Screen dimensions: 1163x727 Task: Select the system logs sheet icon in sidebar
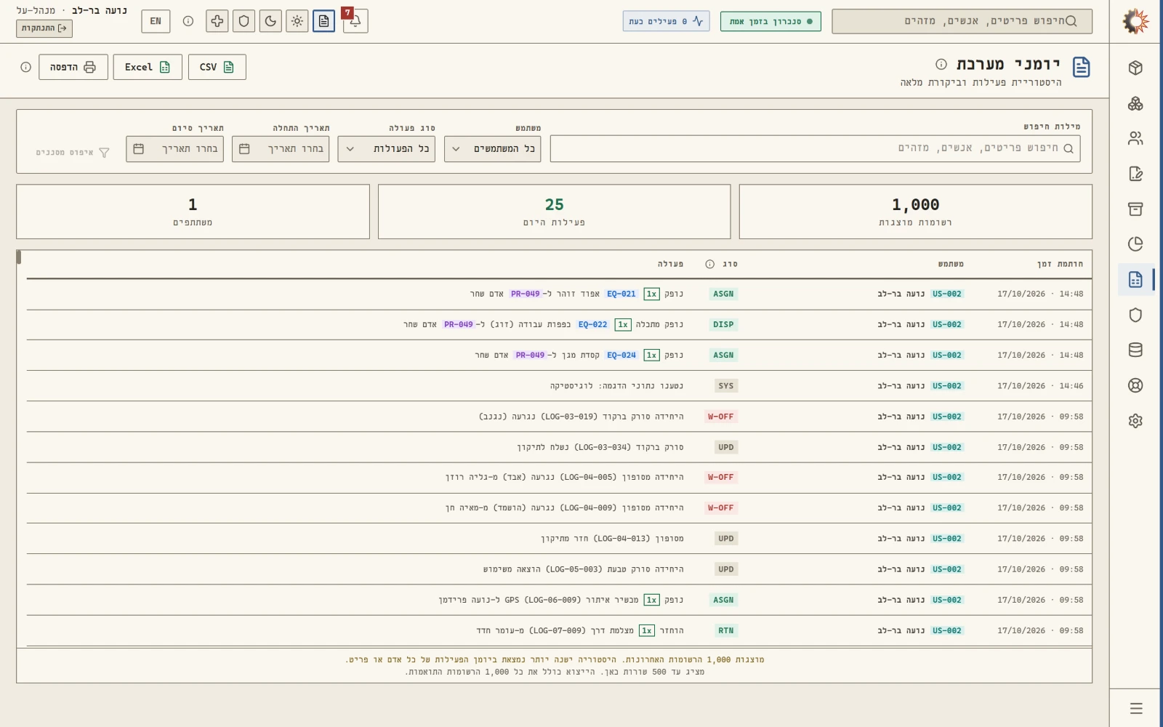tap(1135, 279)
